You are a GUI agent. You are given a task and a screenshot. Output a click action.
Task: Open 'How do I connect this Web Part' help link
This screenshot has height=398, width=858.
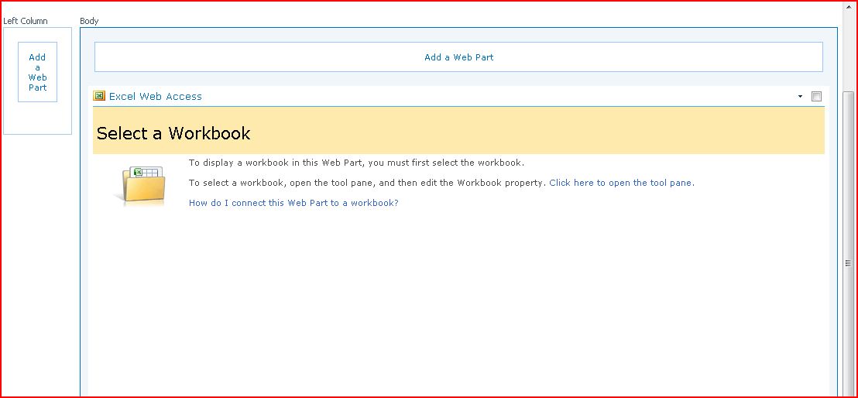coord(293,203)
